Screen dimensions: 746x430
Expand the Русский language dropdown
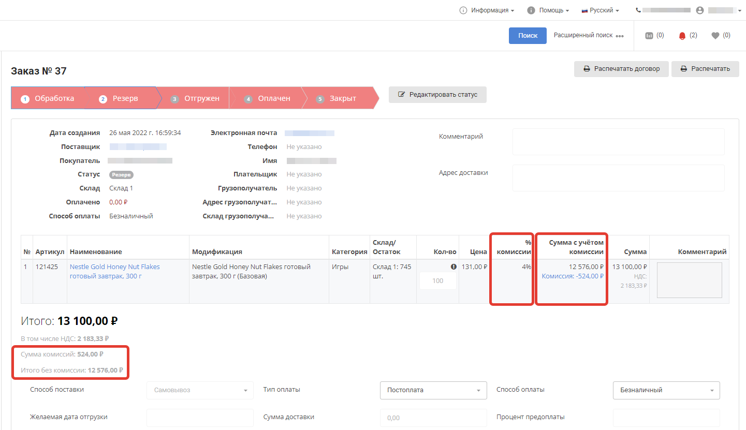coord(601,10)
